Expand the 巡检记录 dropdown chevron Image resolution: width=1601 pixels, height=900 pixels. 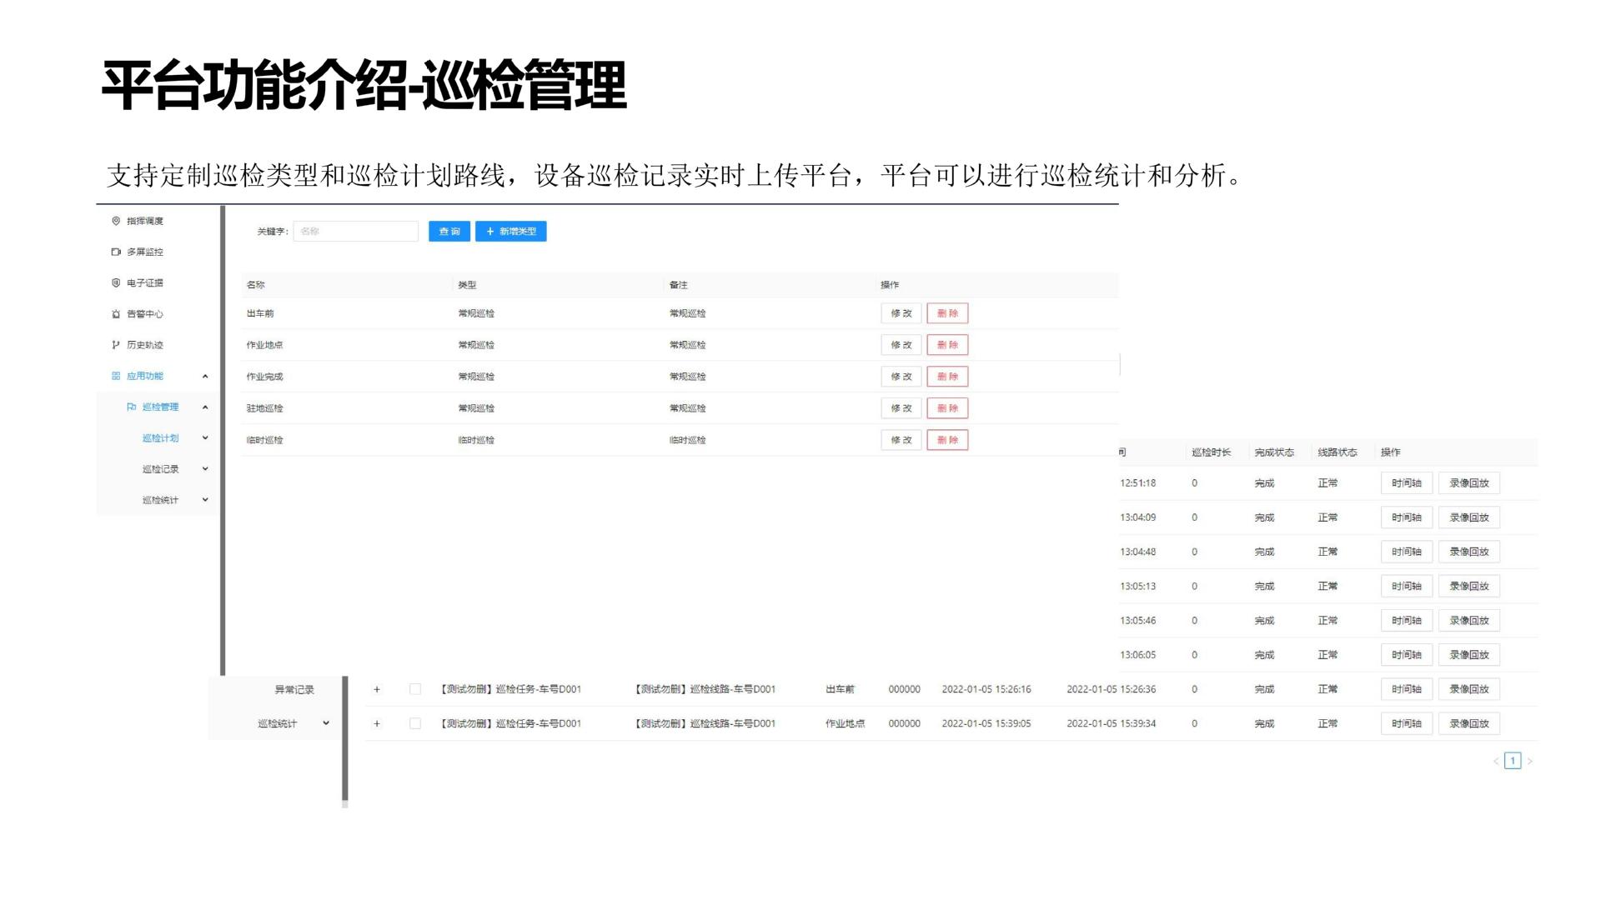(x=205, y=468)
